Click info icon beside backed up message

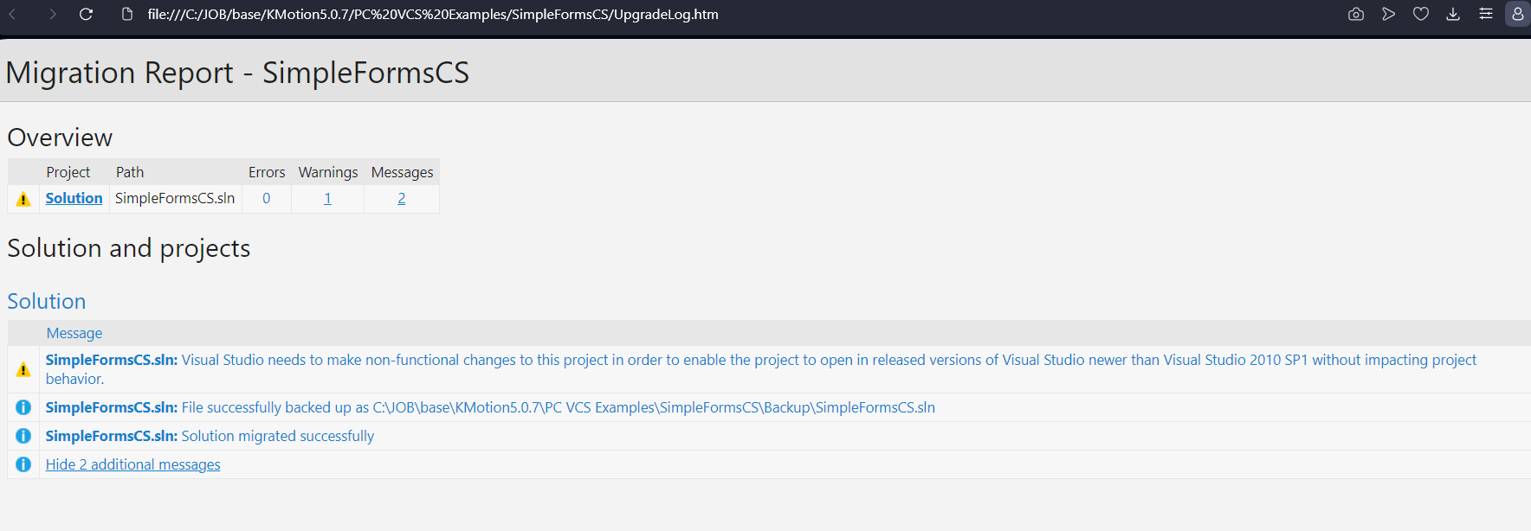23,407
